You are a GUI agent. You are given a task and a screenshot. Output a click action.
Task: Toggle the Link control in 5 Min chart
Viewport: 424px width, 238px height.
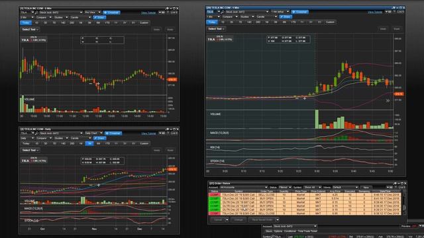174,13
